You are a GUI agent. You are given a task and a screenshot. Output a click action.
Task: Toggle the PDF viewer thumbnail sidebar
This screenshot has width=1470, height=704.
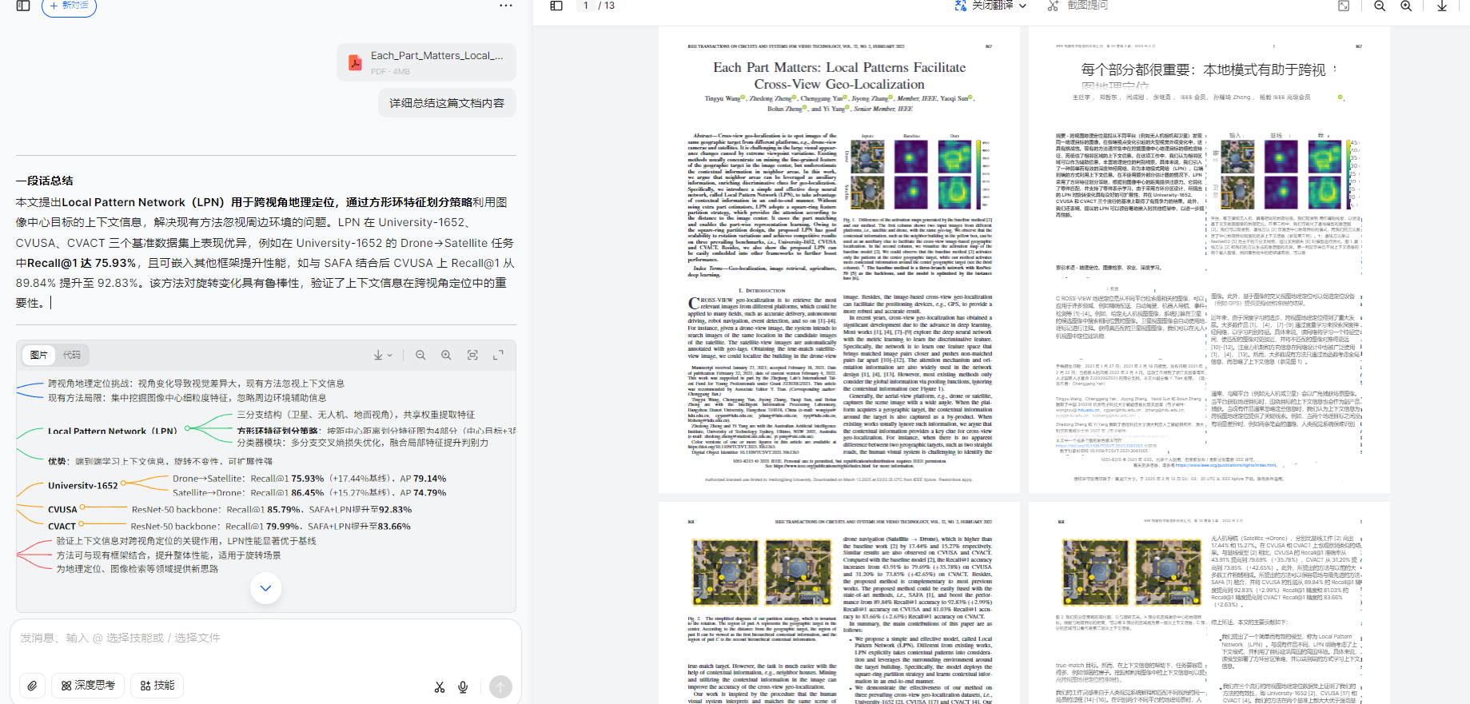(x=556, y=6)
